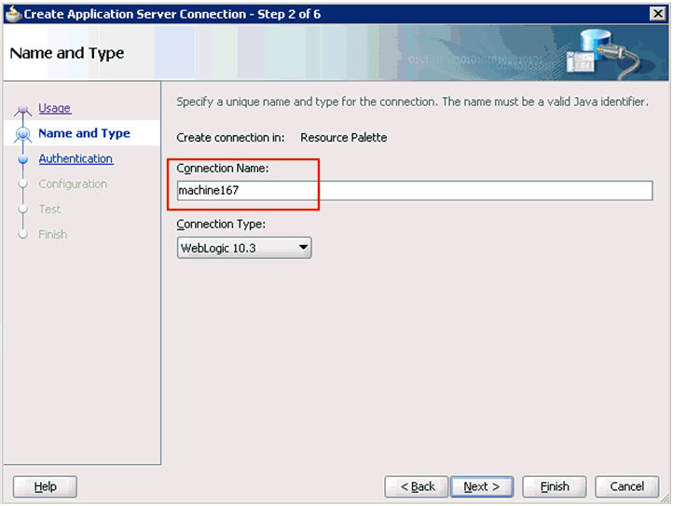This screenshot has width=673, height=506.
Task: Click the Usage step icon in the wizard sidebar
Action: click(x=23, y=111)
